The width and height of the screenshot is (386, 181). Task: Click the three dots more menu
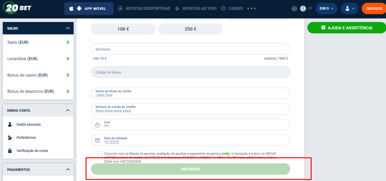pyautogui.click(x=251, y=9)
